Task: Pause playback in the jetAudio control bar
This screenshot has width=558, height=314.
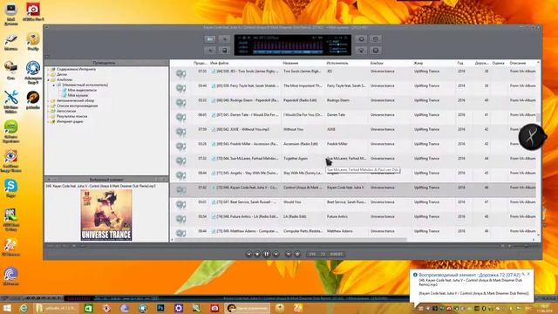Action: pyautogui.click(x=266, y=254)
